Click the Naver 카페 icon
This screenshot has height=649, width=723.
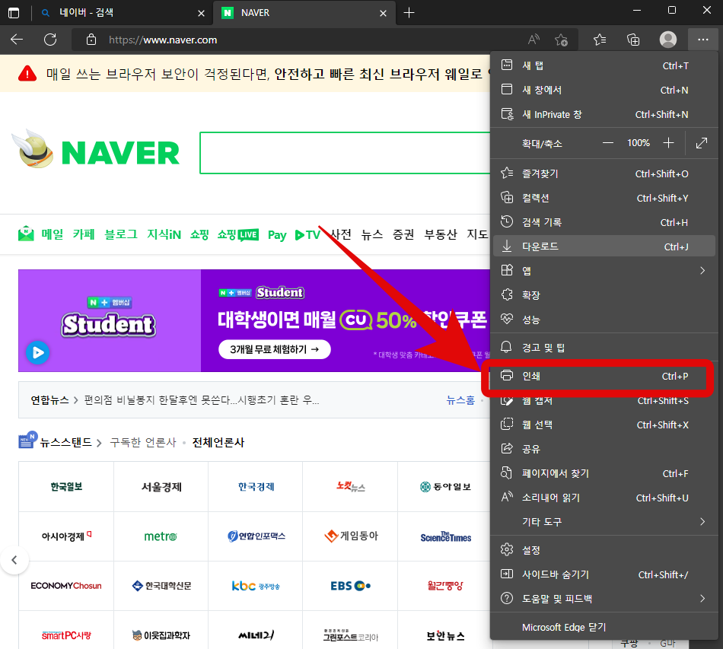click(83, 234)
